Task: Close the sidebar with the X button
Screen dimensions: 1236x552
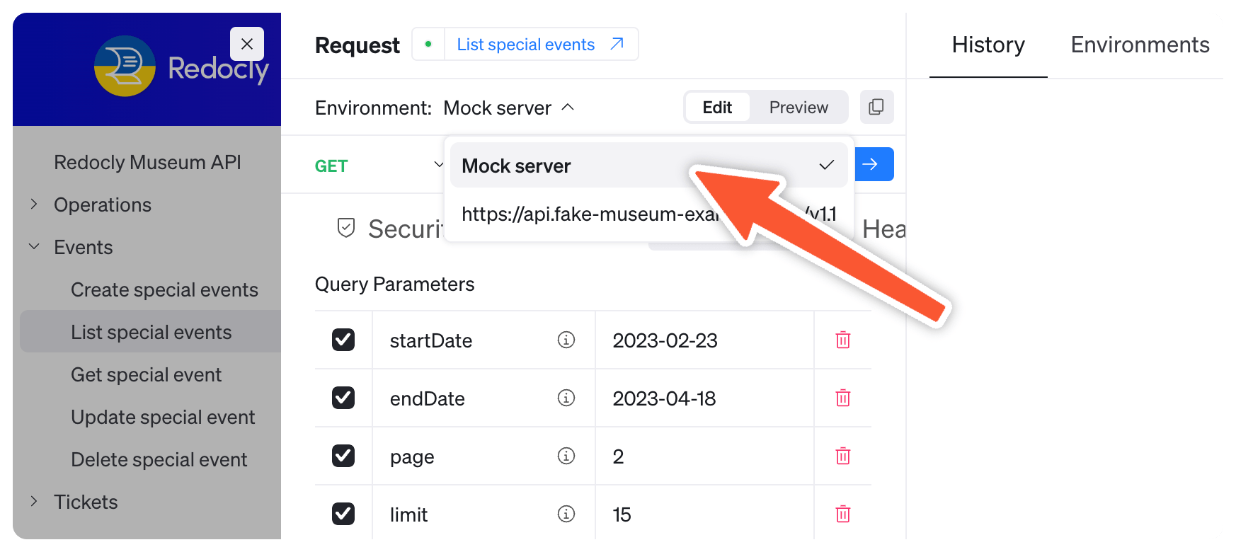Action: click(247, 44)
